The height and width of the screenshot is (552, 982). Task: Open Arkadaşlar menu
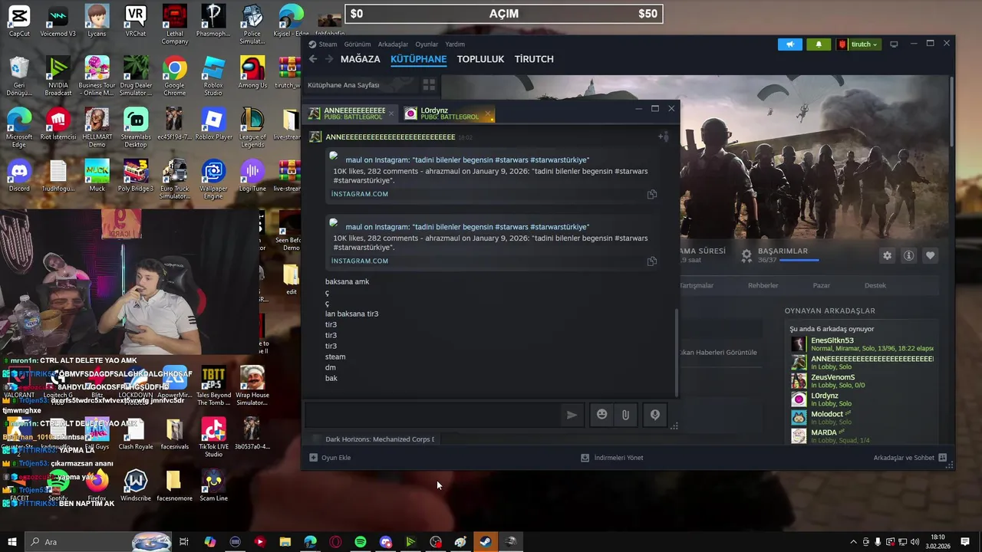[394, 44]
